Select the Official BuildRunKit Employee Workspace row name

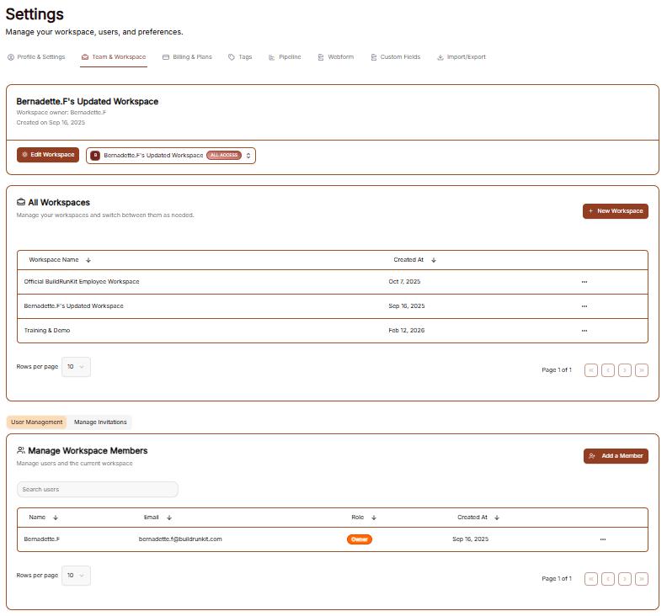click(82, 282)
